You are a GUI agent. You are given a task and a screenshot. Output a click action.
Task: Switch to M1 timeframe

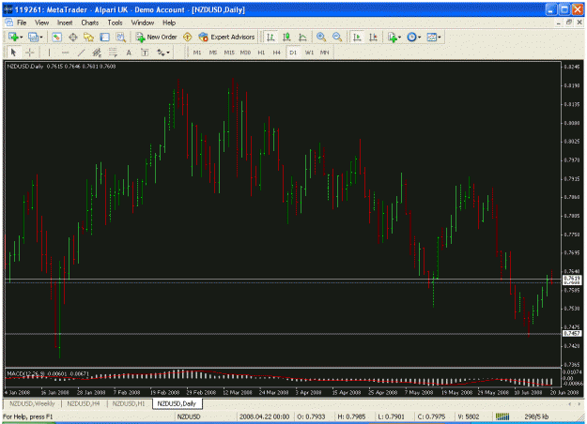pos(197,53)
